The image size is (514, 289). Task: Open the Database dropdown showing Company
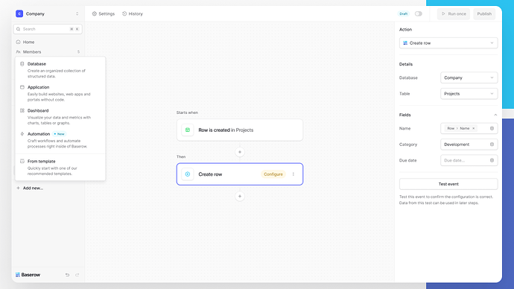[x=469, y=77]
